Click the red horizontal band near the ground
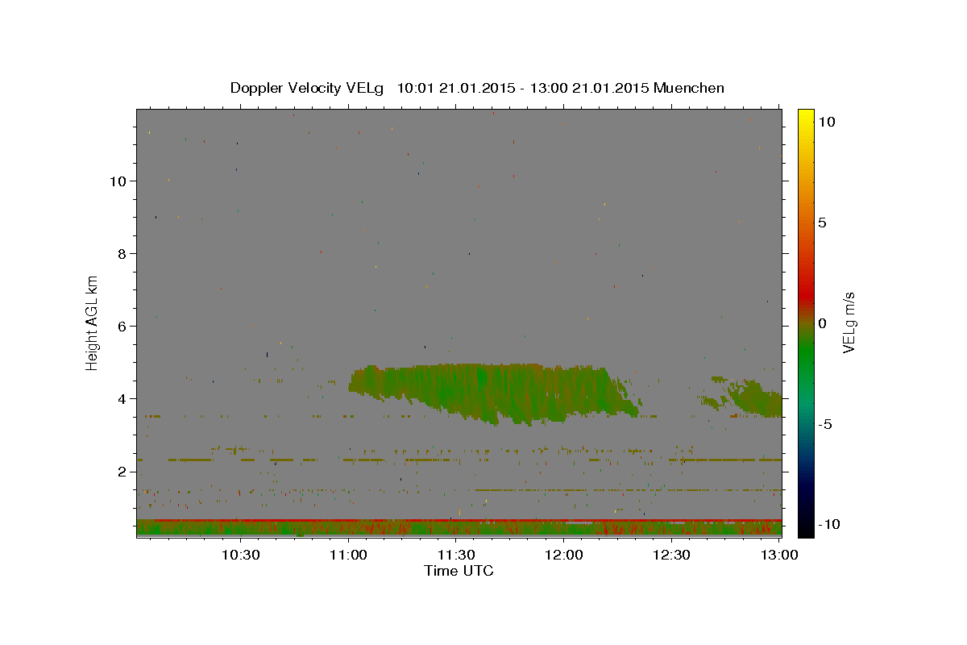This screenshot has width=967, height=645. 459,520
